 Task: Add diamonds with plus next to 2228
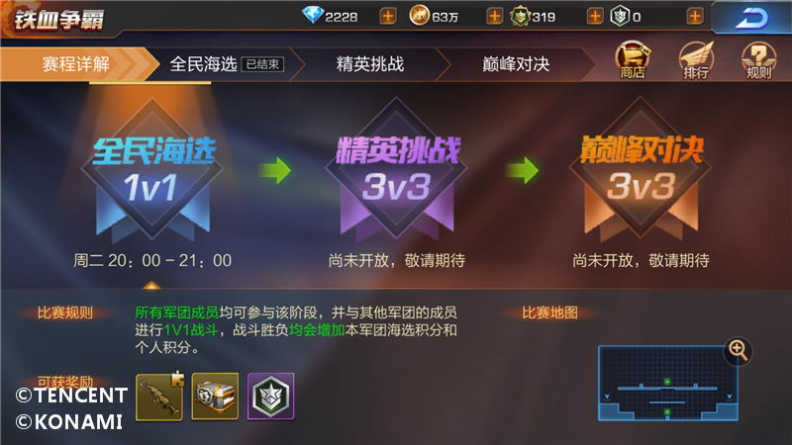pos(388,17)
